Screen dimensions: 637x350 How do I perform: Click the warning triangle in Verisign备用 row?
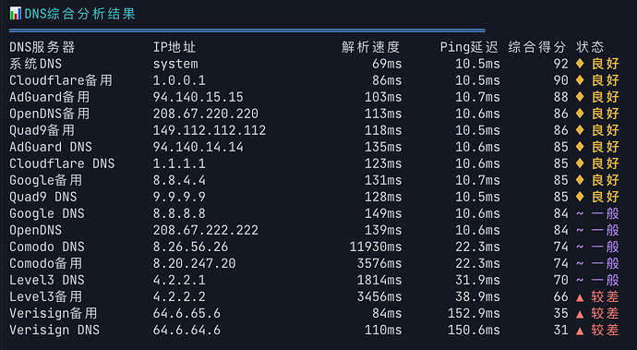[580, 315]
